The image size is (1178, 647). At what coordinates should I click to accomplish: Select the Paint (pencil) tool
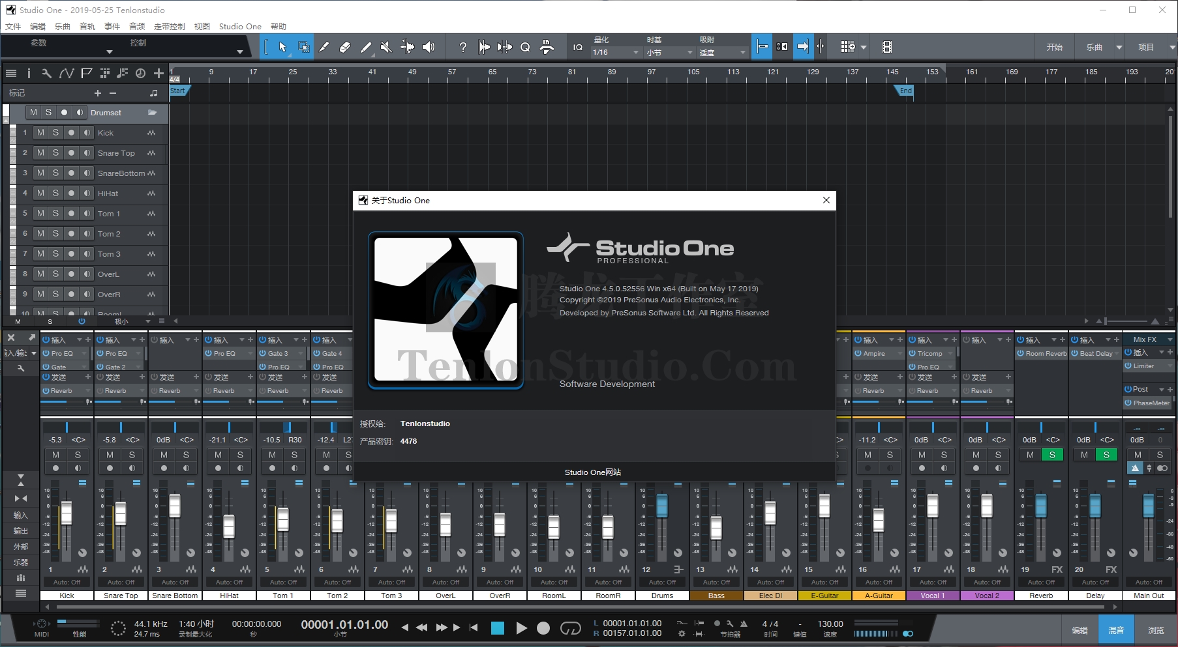click(x=366, y=47)
